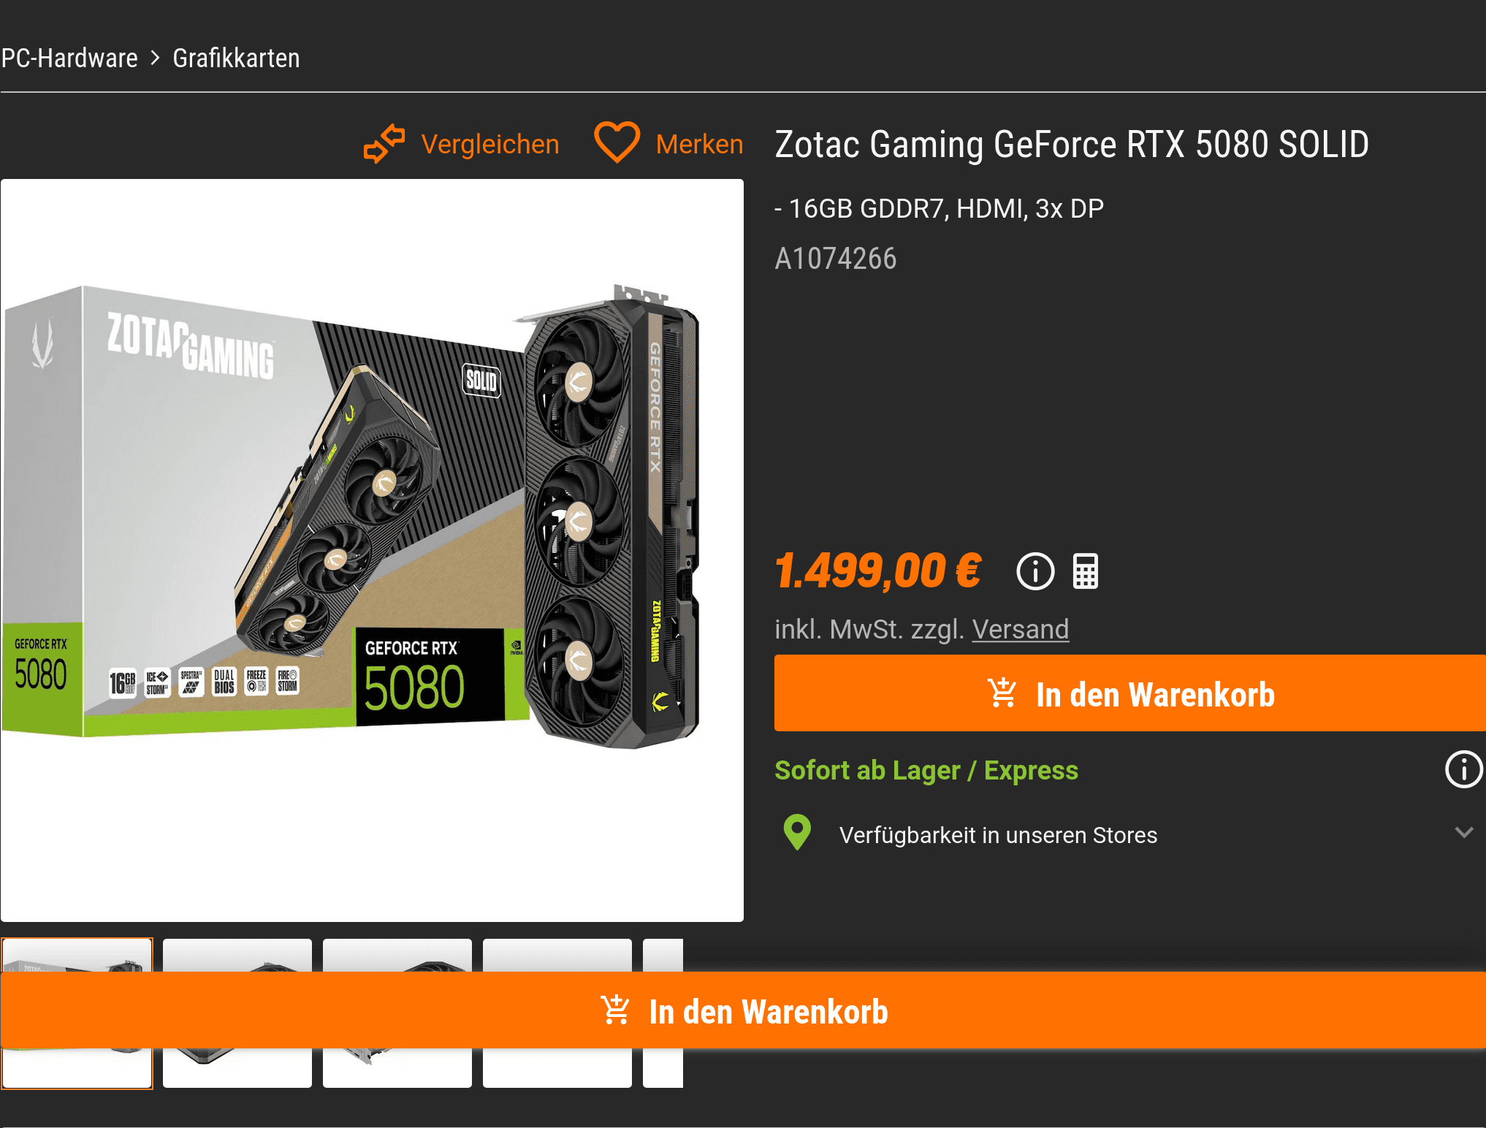Click delivery info icon beside Express

(1464, 769)
